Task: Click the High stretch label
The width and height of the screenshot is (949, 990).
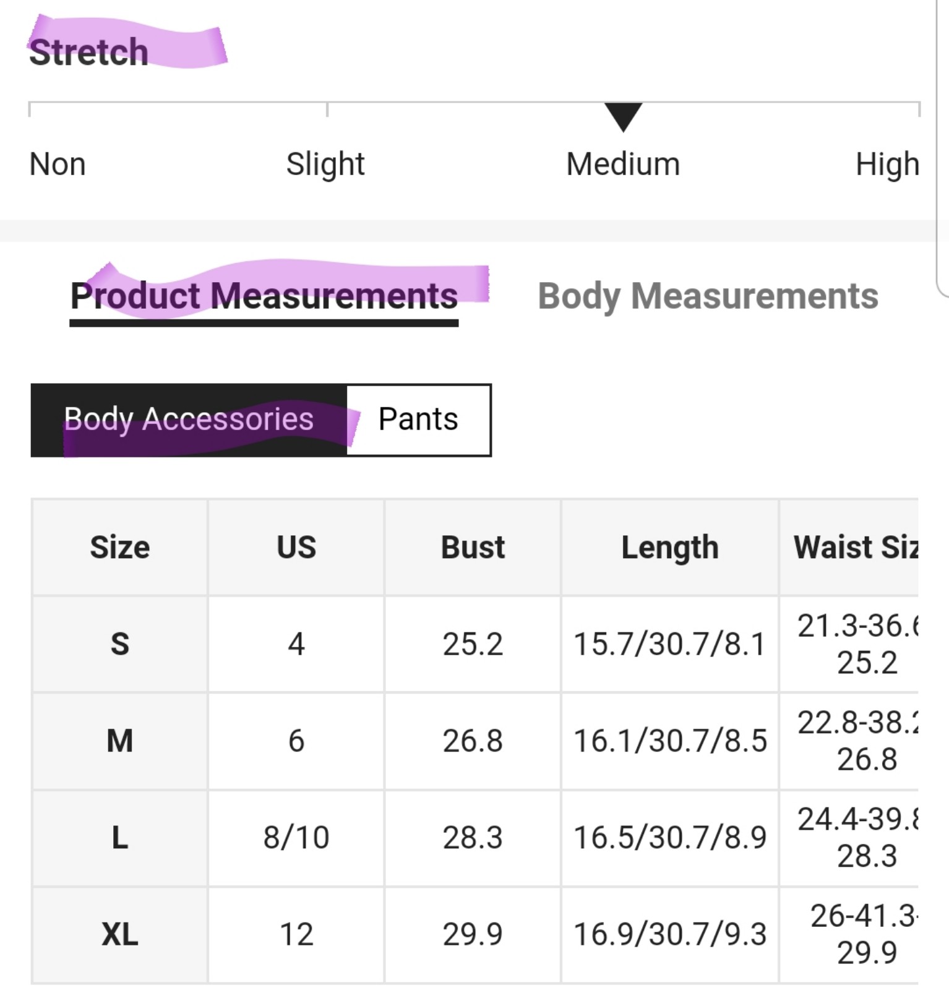Action: point(887,165)
